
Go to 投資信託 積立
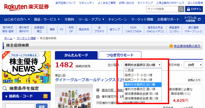(39, 29)
